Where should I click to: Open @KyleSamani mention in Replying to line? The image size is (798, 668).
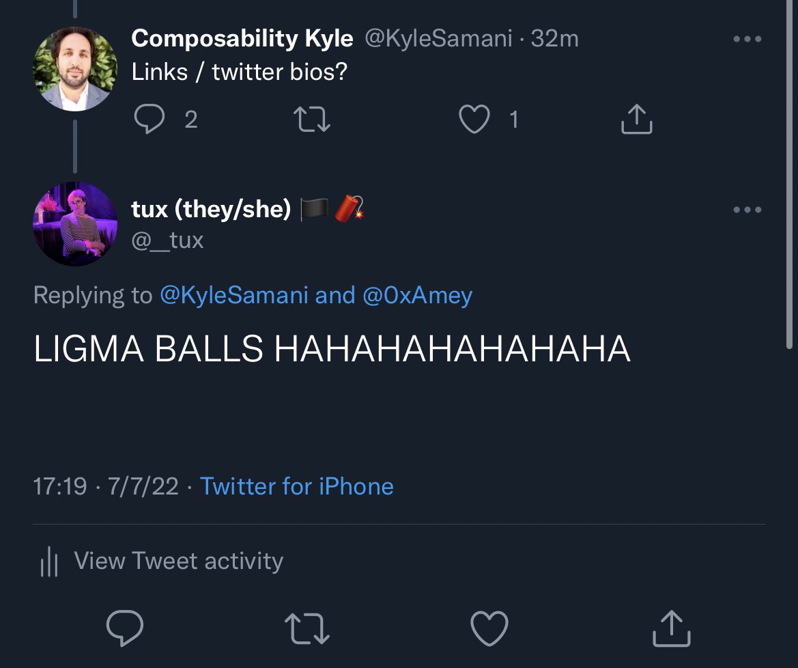tap(234, 295)
